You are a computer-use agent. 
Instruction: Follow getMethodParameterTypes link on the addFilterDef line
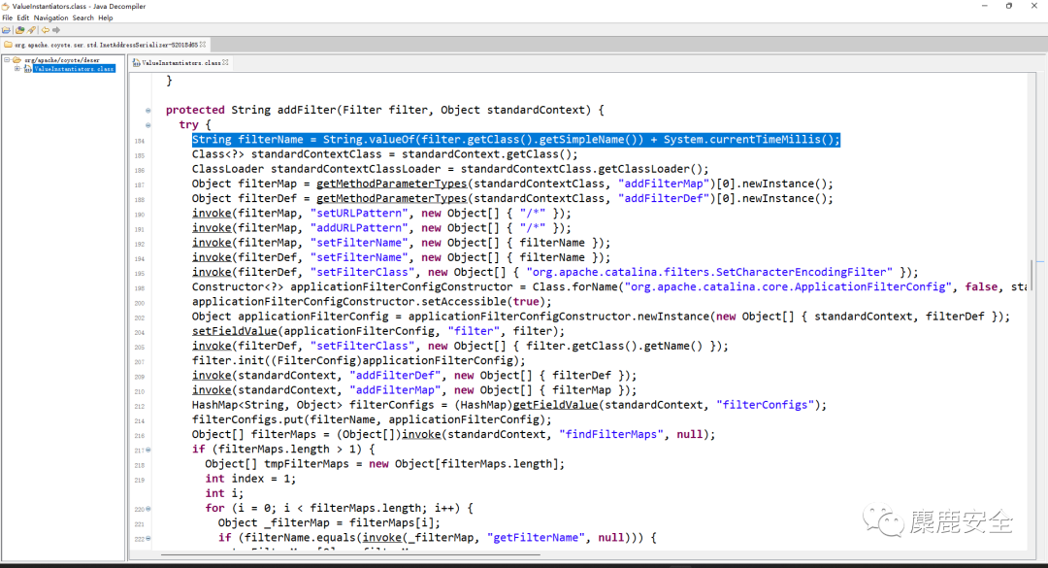click(392, 199)
